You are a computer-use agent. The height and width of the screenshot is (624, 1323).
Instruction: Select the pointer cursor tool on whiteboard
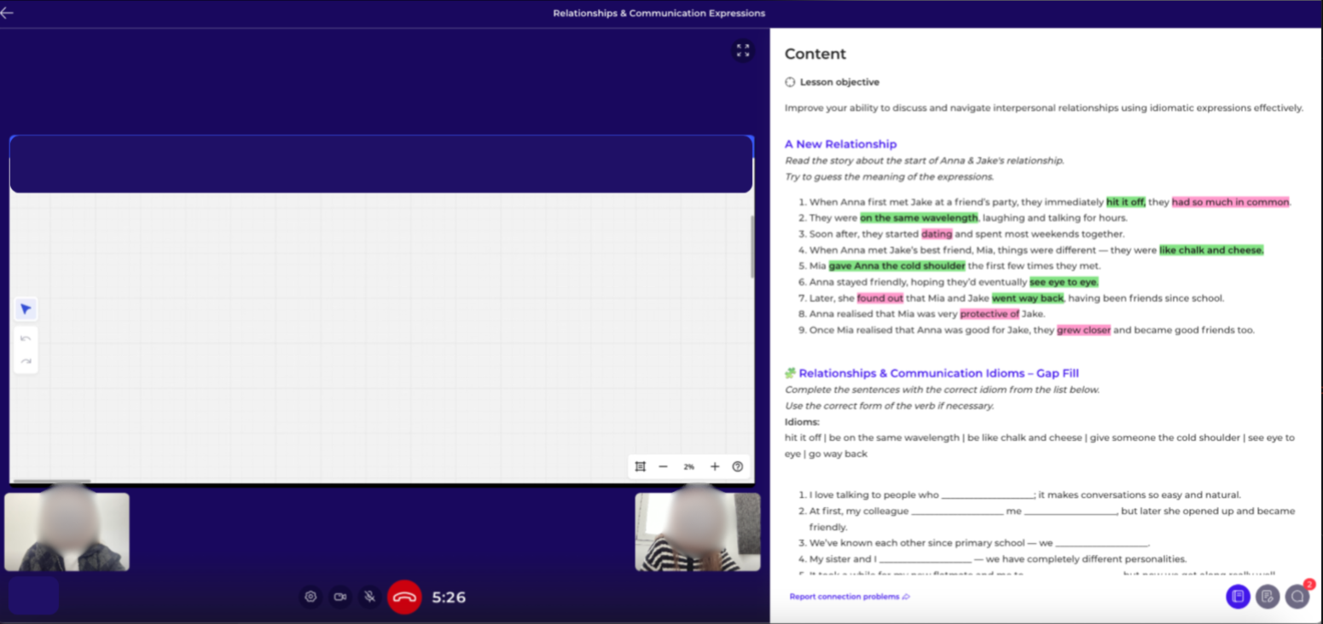(x=26, y=309)
